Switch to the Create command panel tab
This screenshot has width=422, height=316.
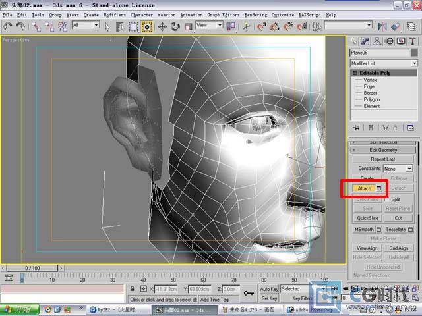tap(353, 41)
